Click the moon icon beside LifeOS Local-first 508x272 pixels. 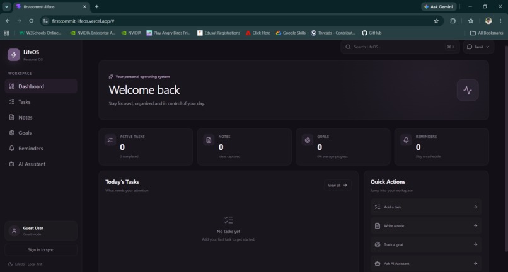[10, 264]
